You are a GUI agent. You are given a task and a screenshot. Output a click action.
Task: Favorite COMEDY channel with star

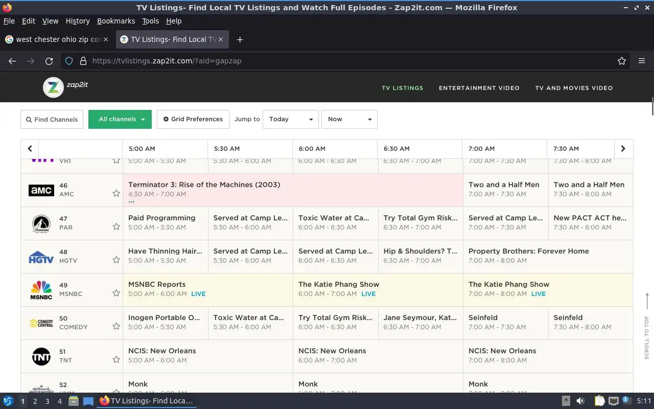tap(116, 326)
